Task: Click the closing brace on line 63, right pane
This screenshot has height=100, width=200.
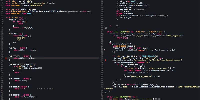Action: tap(117, 80)
